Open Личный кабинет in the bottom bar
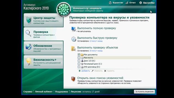Viewport: 174px width, 98px height. click(x=43, y=92)
